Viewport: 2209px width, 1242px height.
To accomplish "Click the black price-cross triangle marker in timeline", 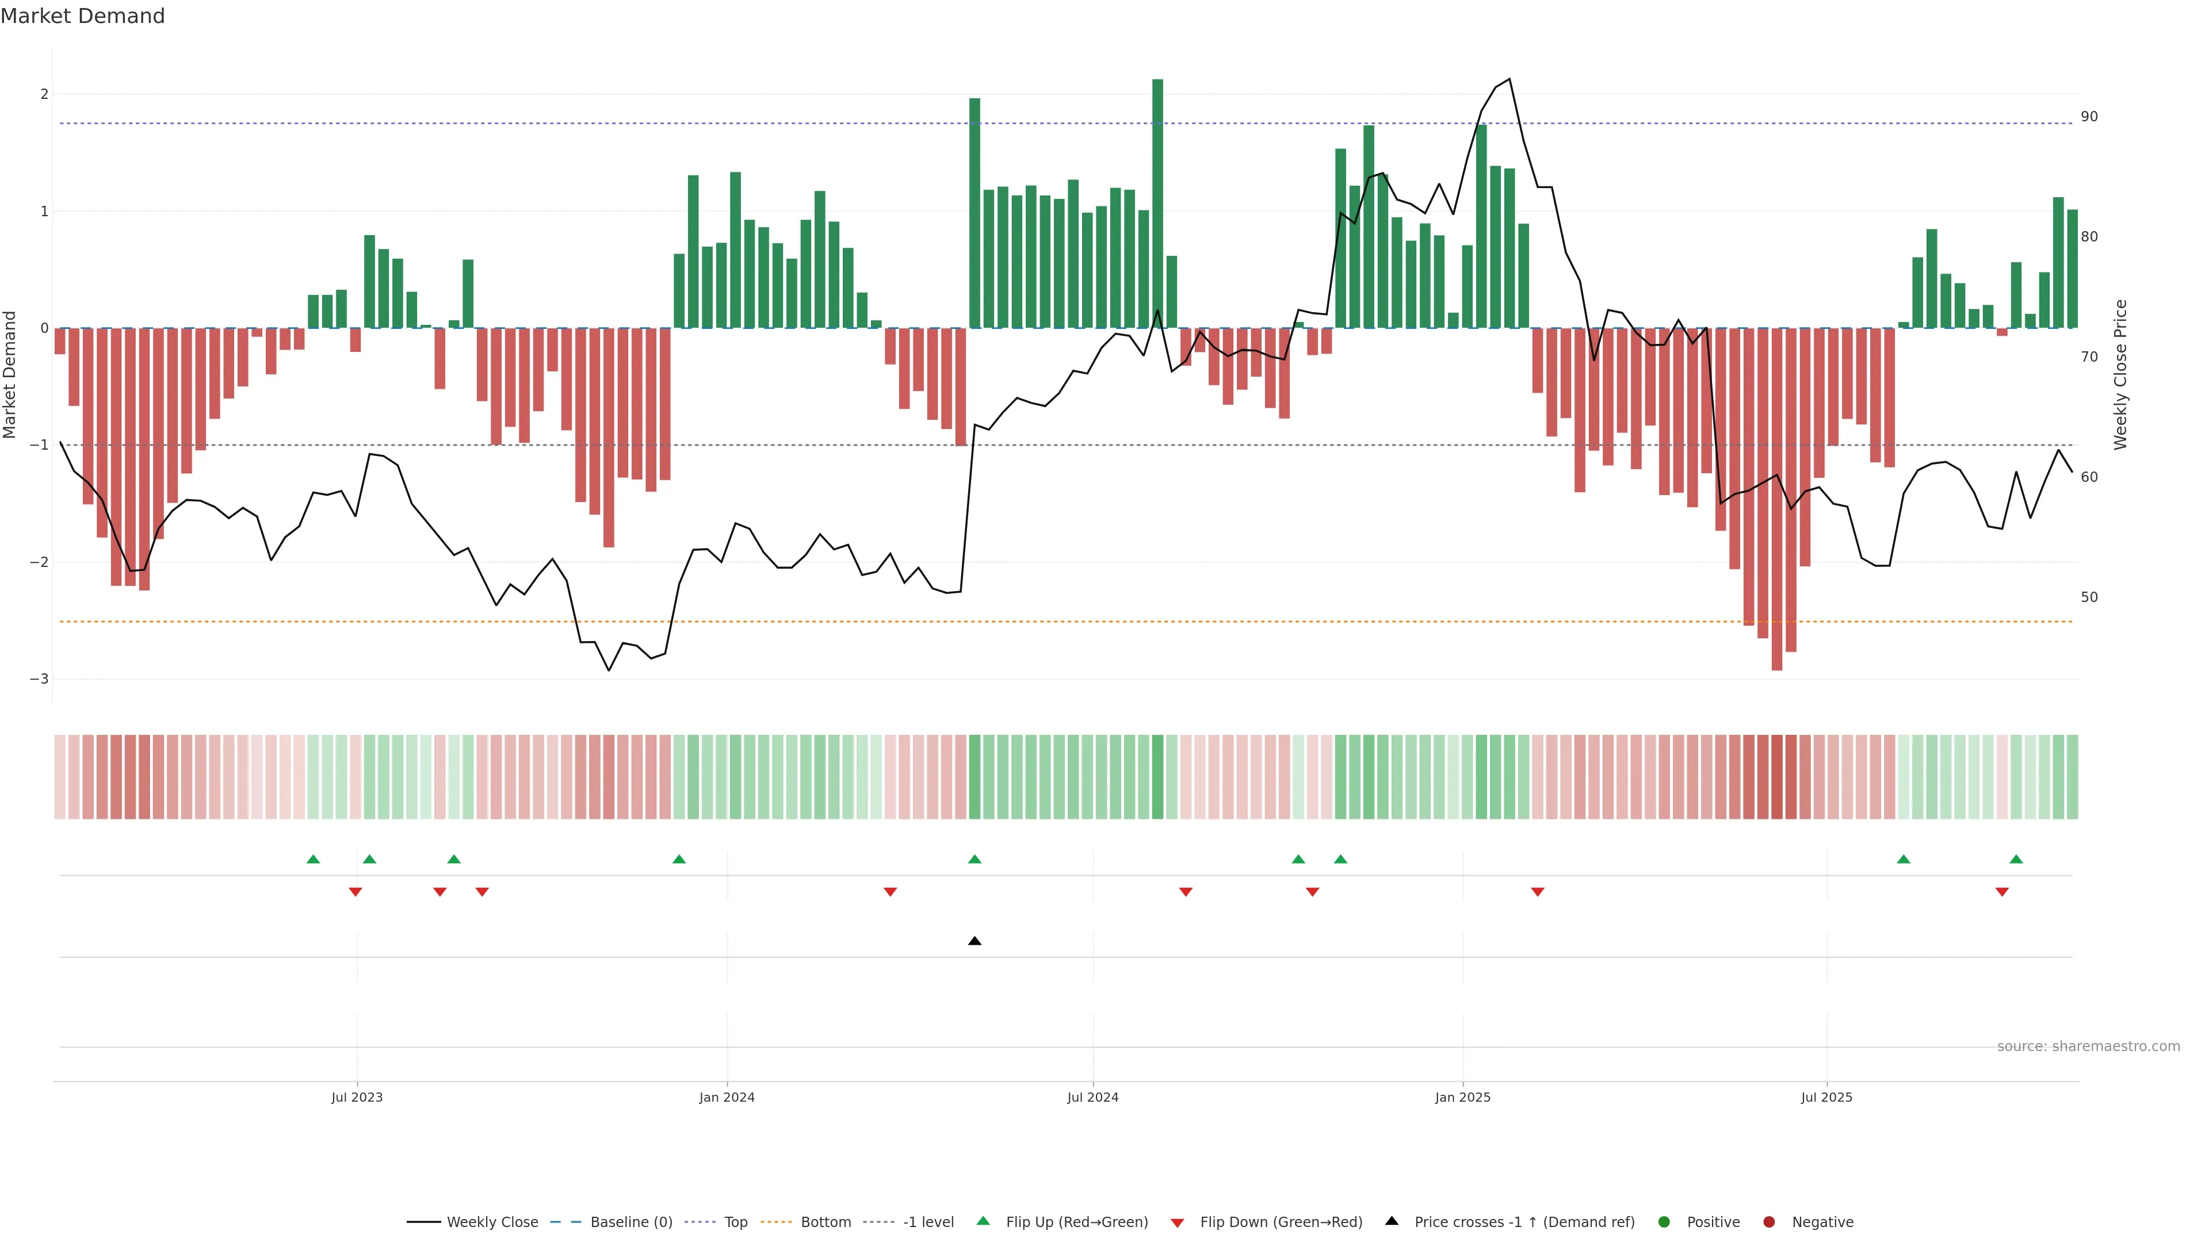I will pos(974,941).
